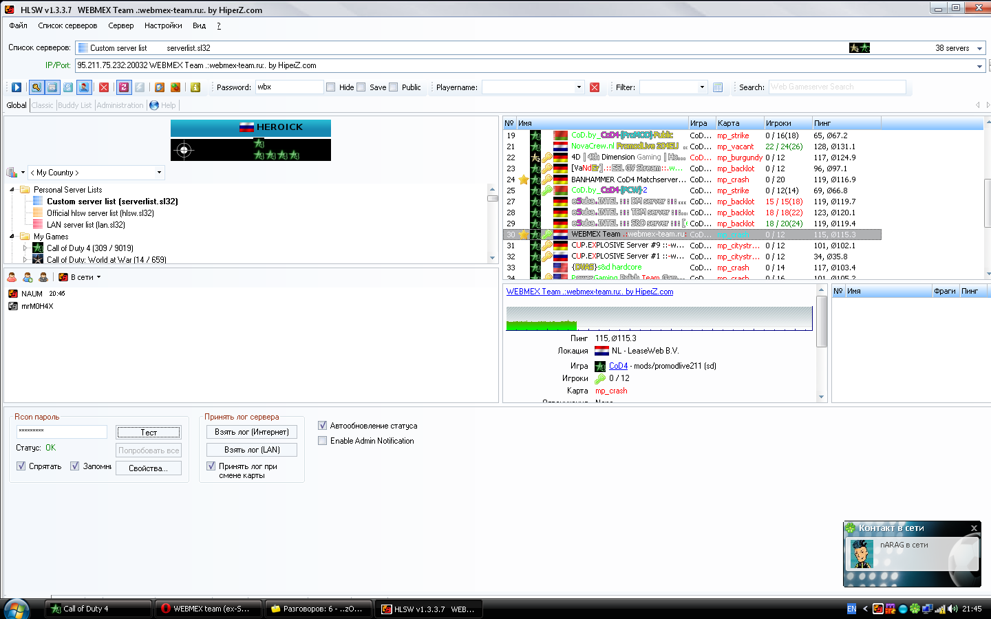Toggle 'Автообновление статуса' checkbox
This screenshot has height=619, width=991.
click(322, 426)
